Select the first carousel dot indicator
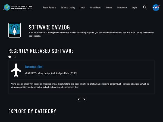The height and width of the screenshot is (122, 163). click(10, 57)
